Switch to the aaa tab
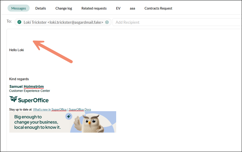242x152 pixels. (x=132, y=8)
